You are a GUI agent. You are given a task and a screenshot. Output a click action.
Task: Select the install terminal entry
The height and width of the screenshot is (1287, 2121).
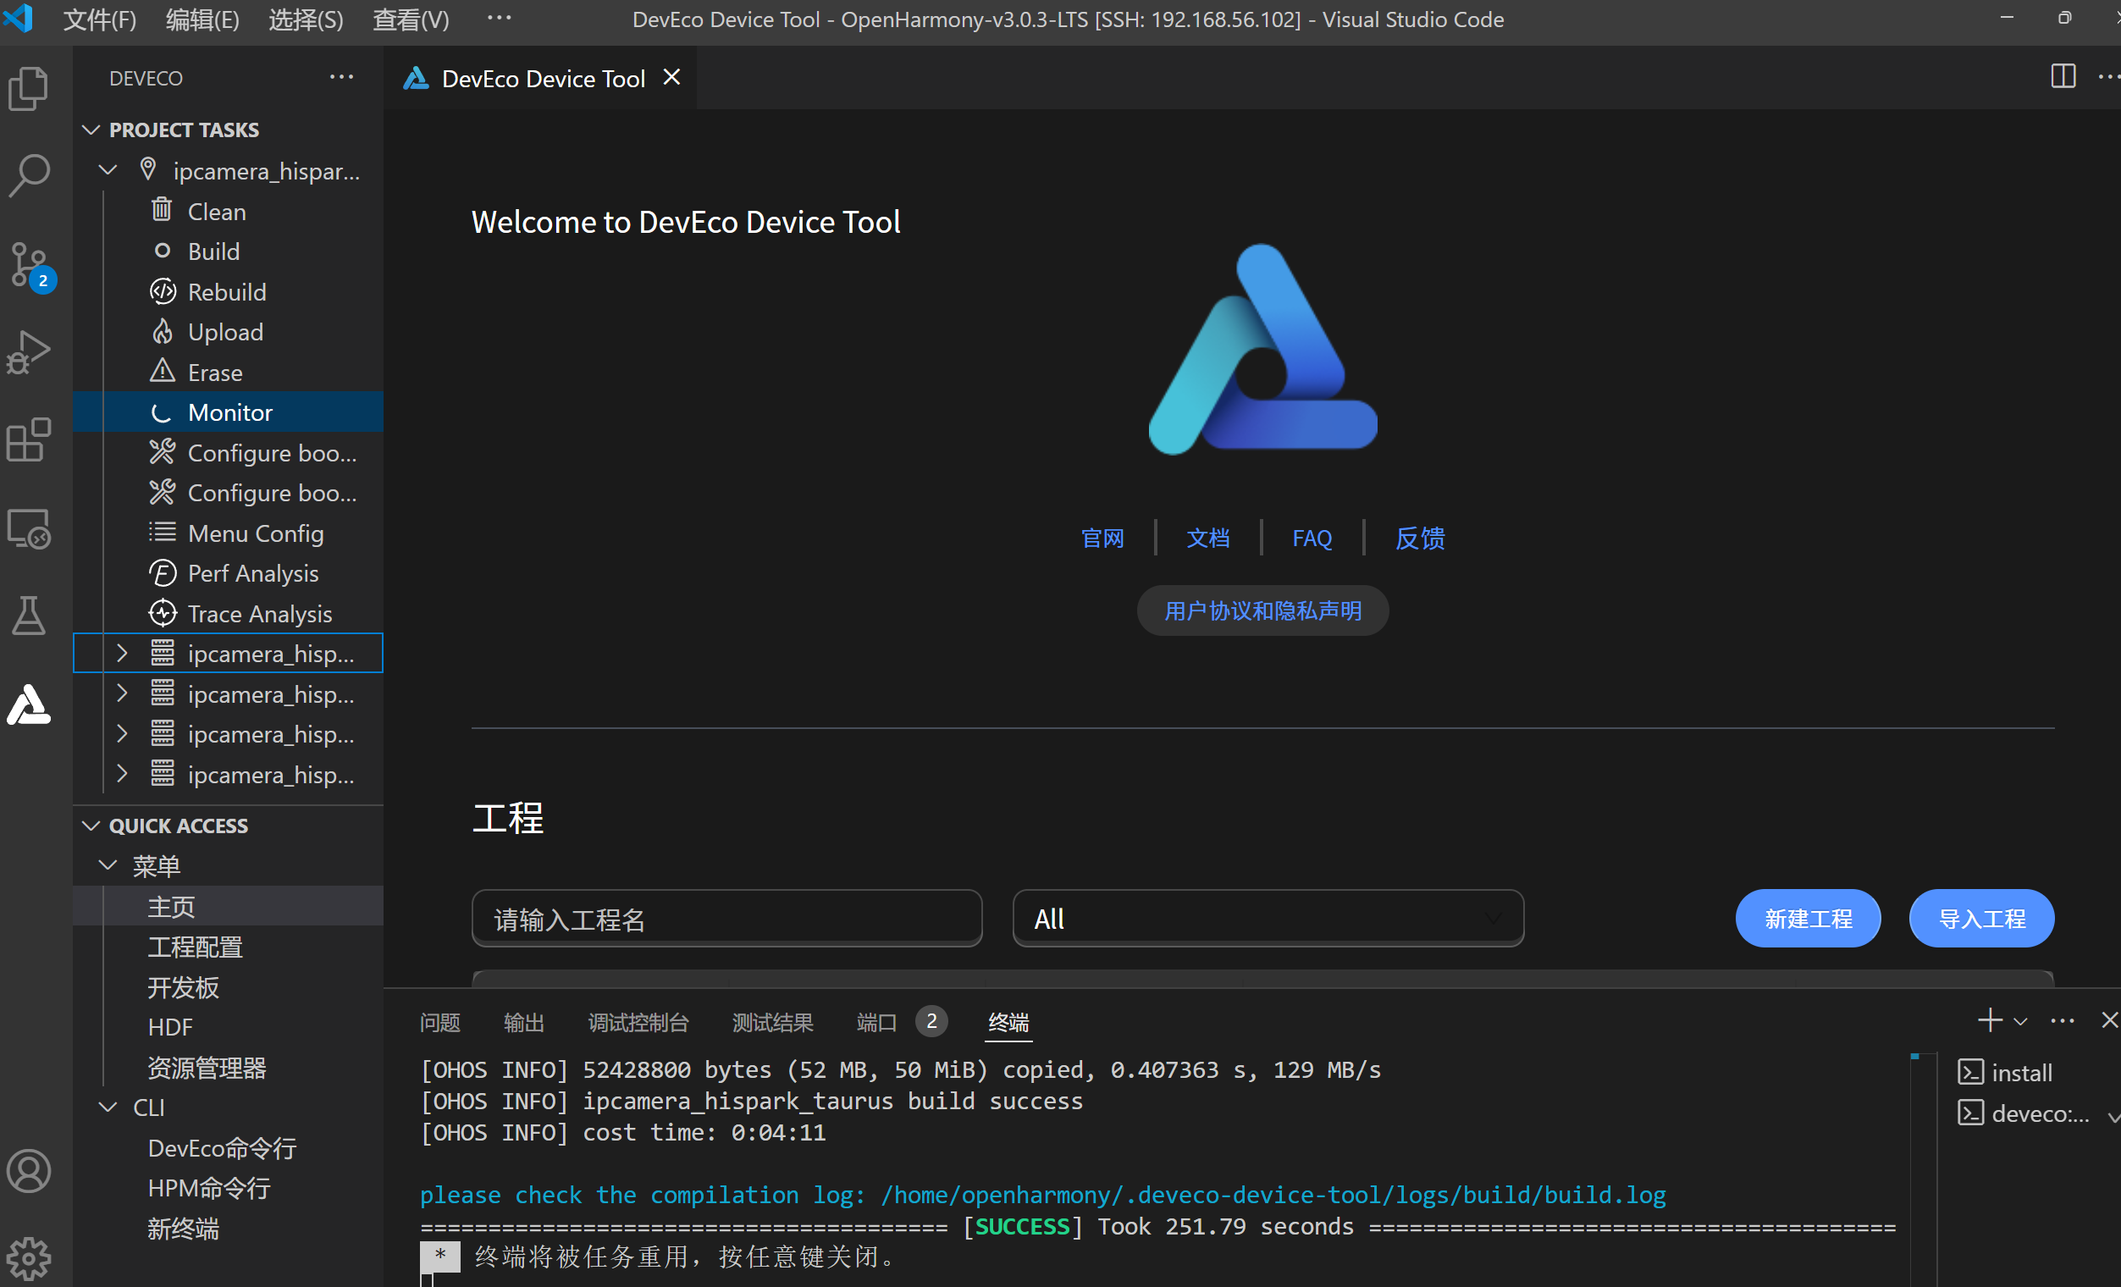[2008, 1073]
